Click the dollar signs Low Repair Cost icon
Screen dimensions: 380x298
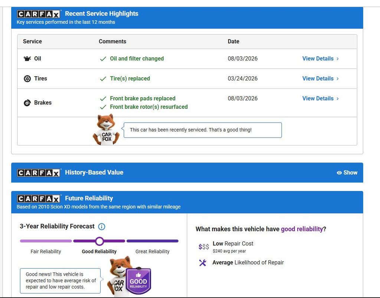204,247
